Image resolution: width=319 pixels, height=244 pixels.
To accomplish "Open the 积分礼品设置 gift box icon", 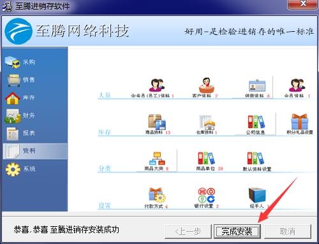I will click(x=299, y=122).
